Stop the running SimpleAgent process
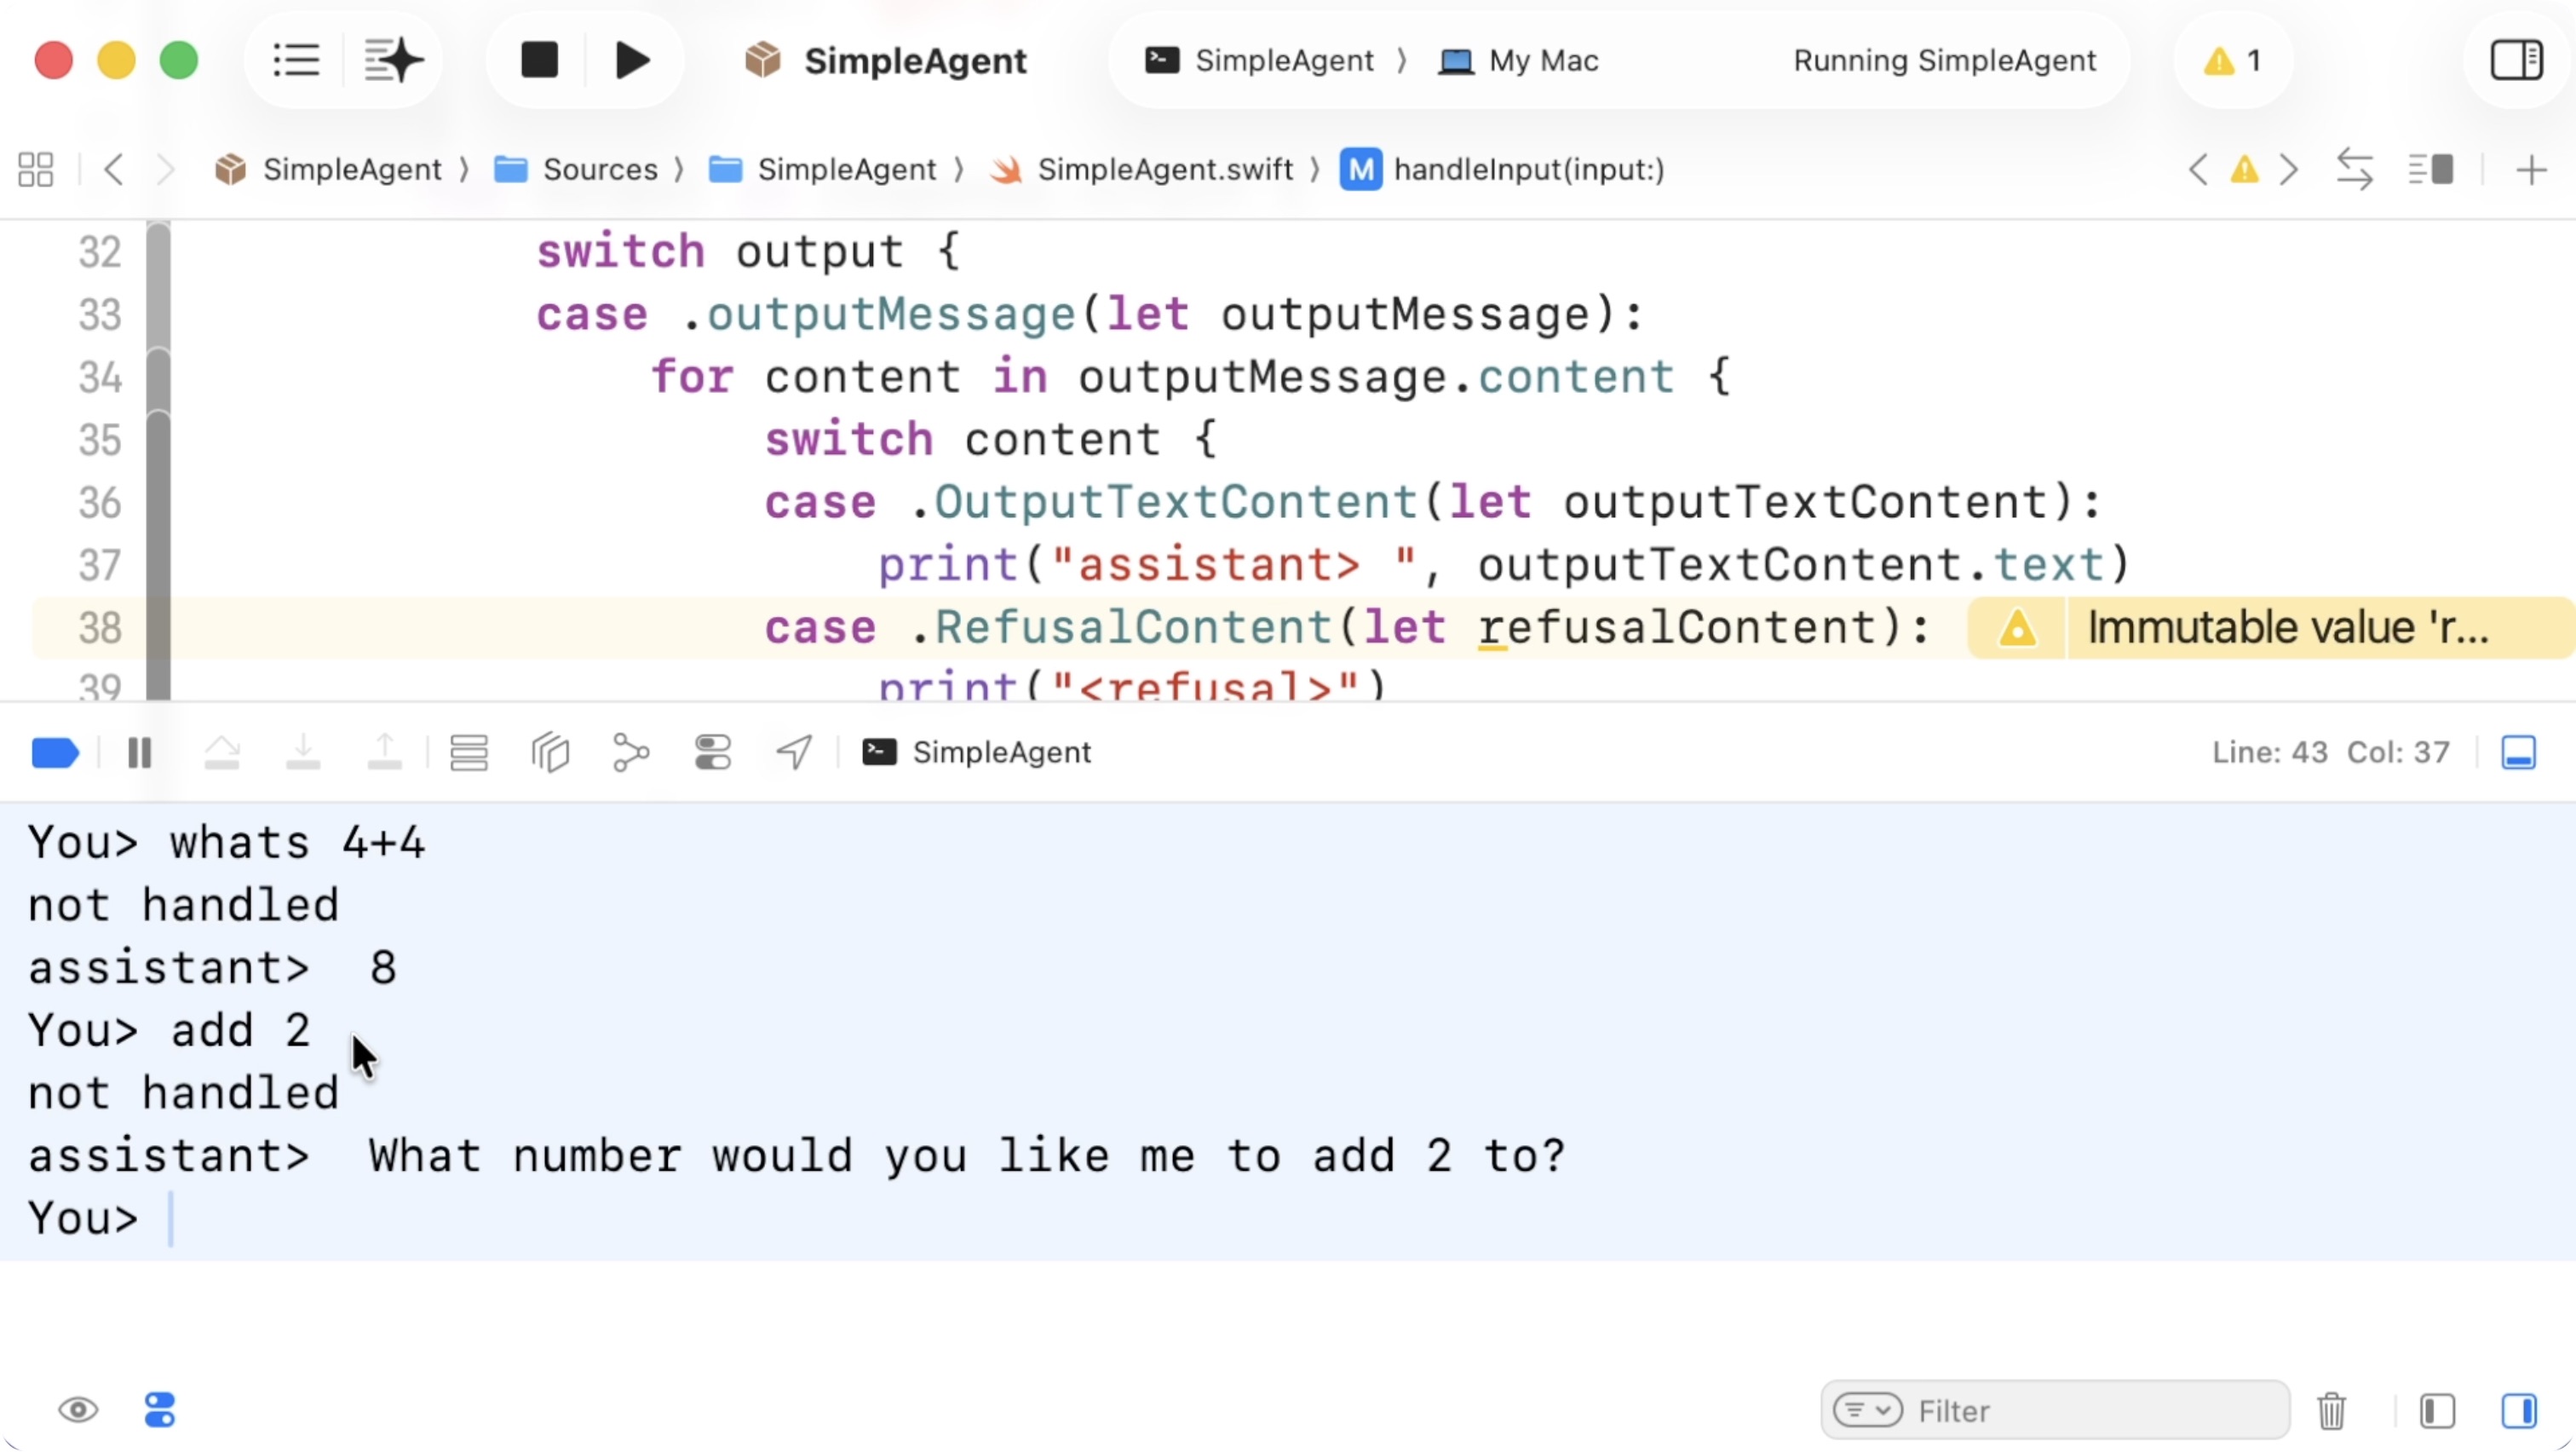This screenshot has width=2576, height=1452. coord(539,60)
